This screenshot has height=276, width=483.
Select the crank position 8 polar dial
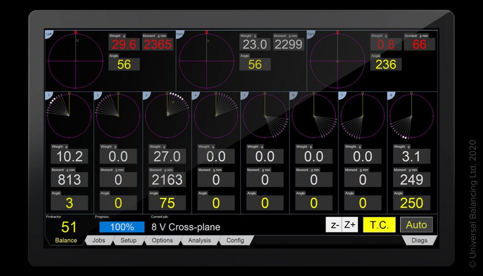point(411,116)
